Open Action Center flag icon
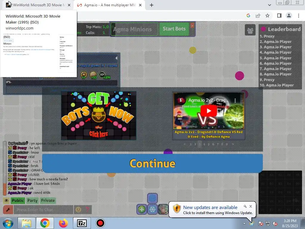This screenshot has height=229, width=305. (261, 223)
